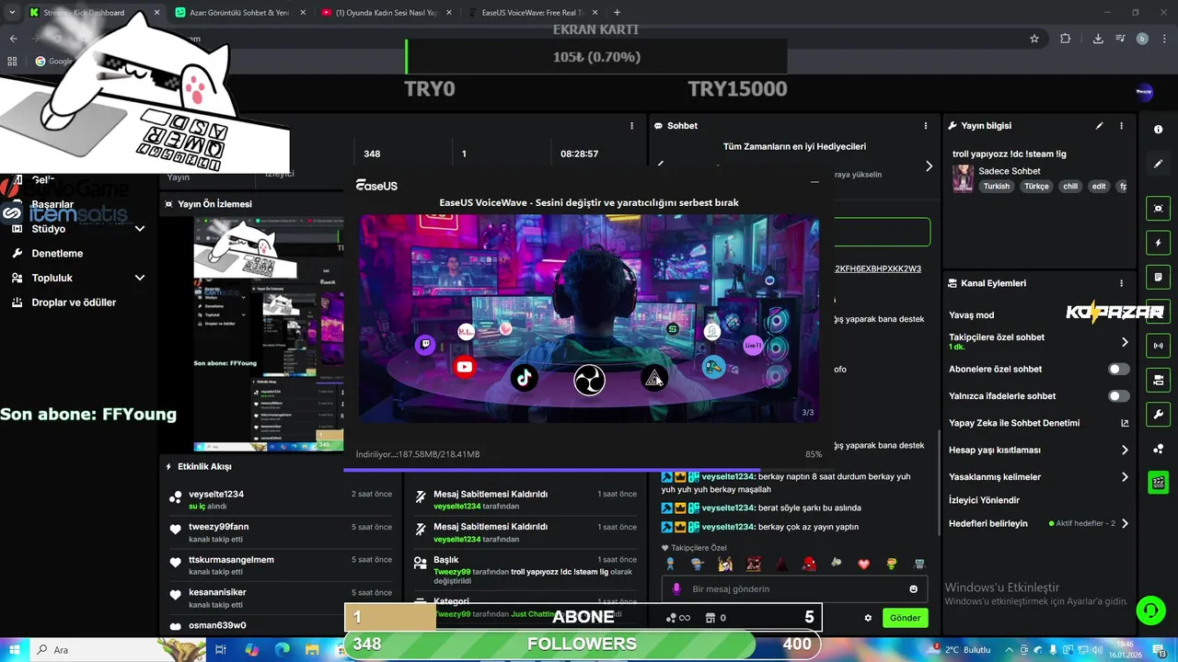Viewport: 1178px width, 662px height.
Task: Edit stream info with pencil icon in Yayın bilgisi
Action: pyautogui.click(x=1099, y=126)
